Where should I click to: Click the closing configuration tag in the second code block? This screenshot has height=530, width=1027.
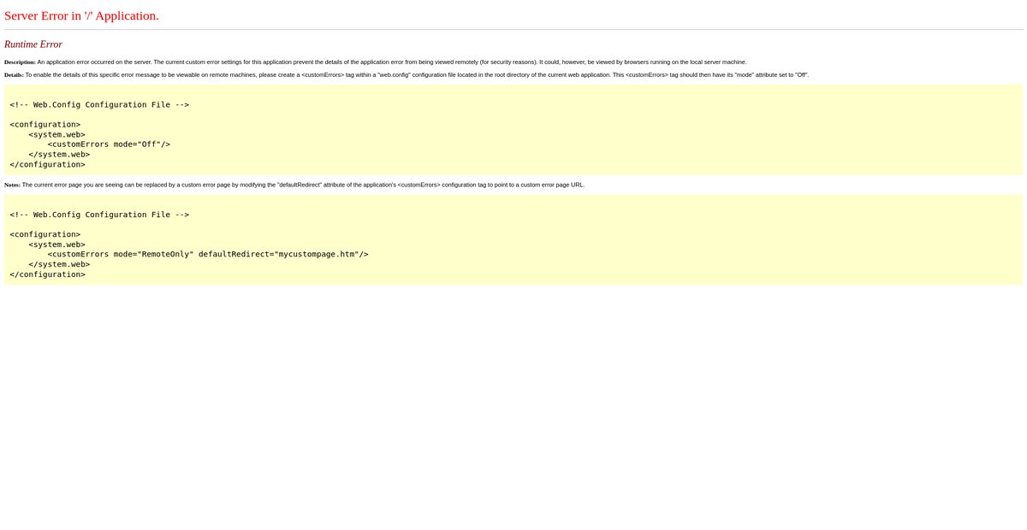[48, 274]
